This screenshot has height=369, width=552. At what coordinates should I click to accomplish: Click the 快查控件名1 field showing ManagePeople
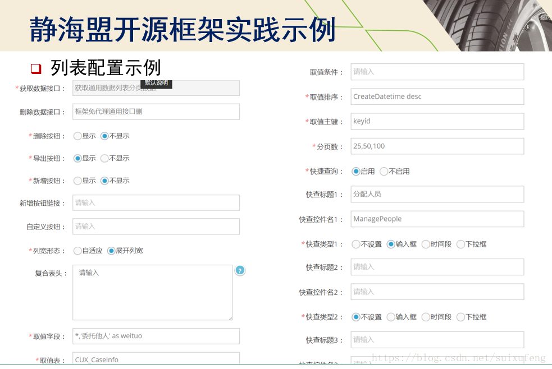437,219
